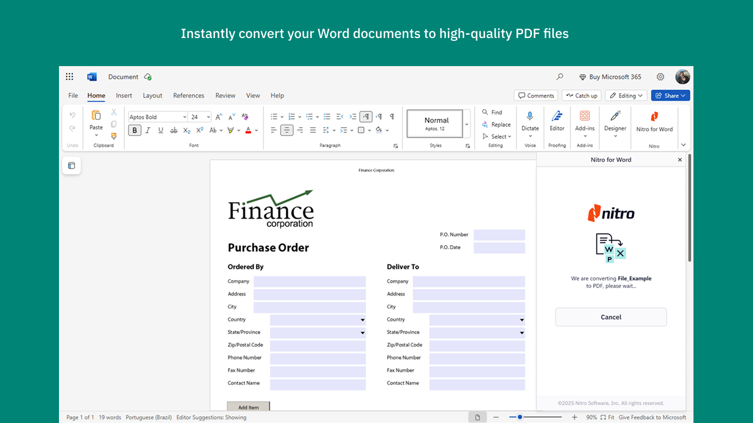Toggle center alignment

pyautogui.click(x=287, y=131)
